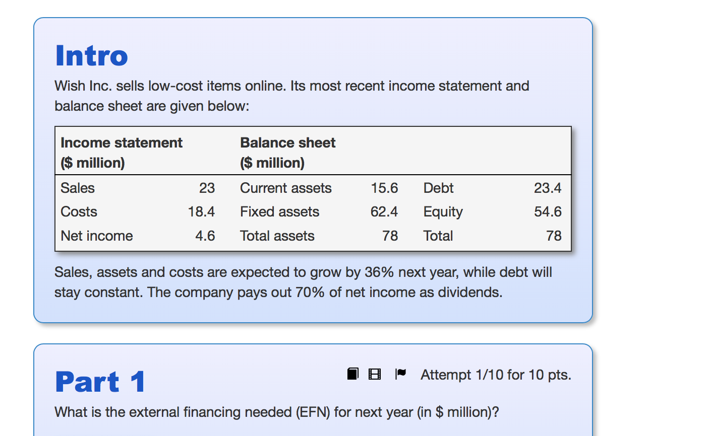Viewport: 710px width, 436px height.
Task: Click the external financing needed question text
Action: 277,412
